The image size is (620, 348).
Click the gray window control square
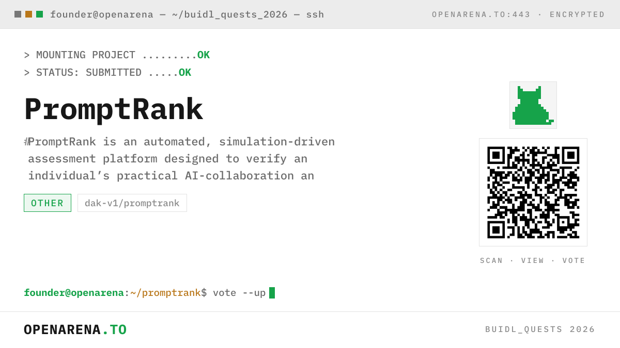pyautogui.click(x=18, y=14)
